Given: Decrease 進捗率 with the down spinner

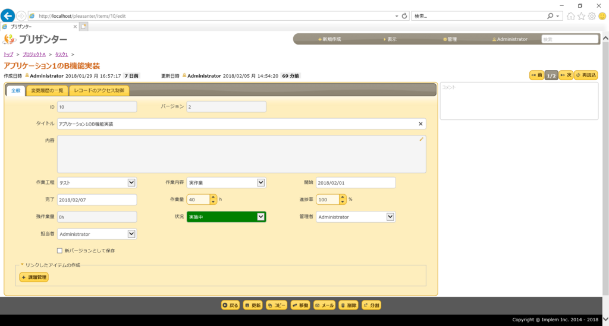Looking at the screenshot, I should [342, 201].
